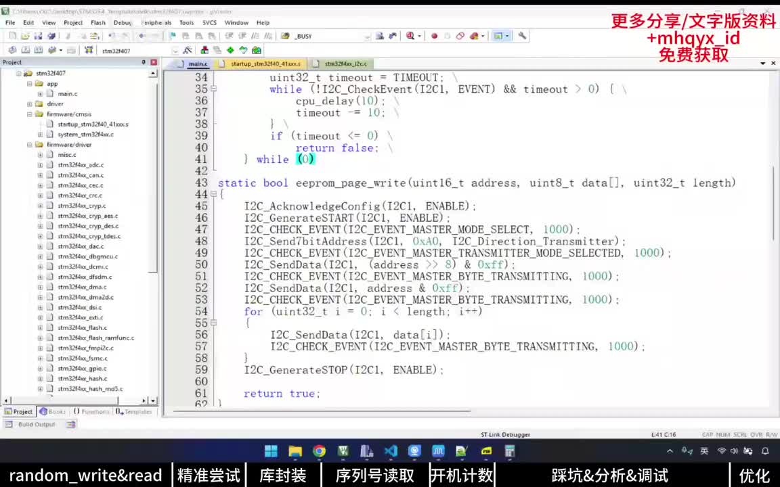Indent the selected lines via toolbar

click(x=230, y=36)
